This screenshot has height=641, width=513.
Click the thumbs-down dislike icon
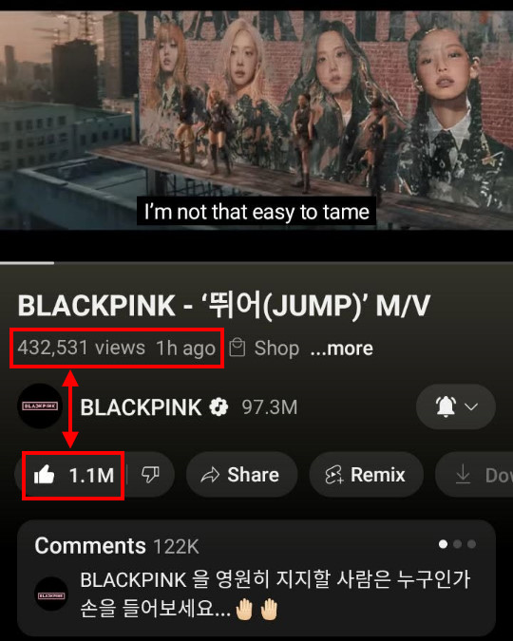[150, 475]
